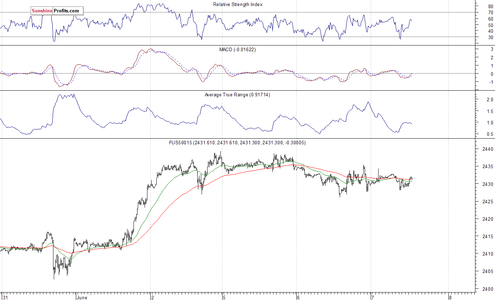The image size is (495, 300).
Task: Click the date label 6 on time axis
Action: point(298,297)
